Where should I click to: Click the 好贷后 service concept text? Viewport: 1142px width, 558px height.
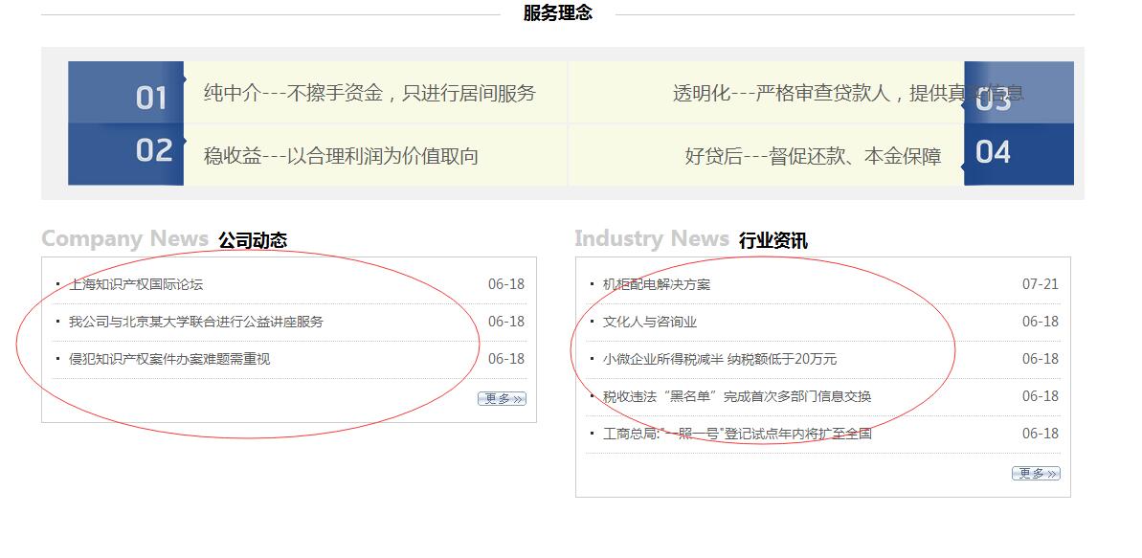pos(813,156)
